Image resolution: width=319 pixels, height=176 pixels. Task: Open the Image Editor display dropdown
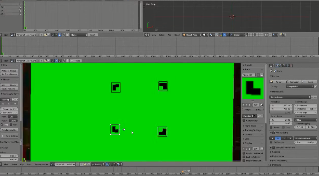pyautogui.click(x=300, y=86)
